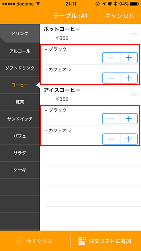Viewport: 141px width, 251px height.
Task: Select the アルコール category
Action: click(x=20, y=51)
